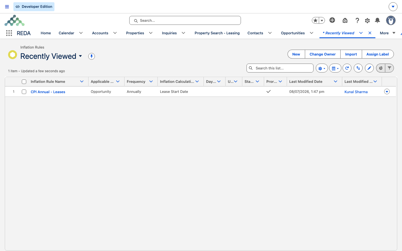Viewport: 402px width, 251px height.
Task: Click the hamburger menu icon beside Developer Edition
Action: click(x=7, y=7)
